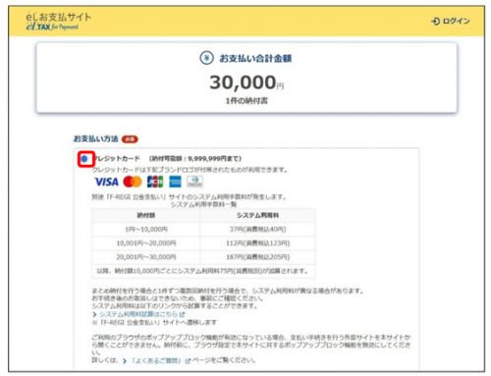Click the chevron before システム利用料試算はこちら
The width and height of the screenshot is (491, 376).
click(x=94, y=314)
